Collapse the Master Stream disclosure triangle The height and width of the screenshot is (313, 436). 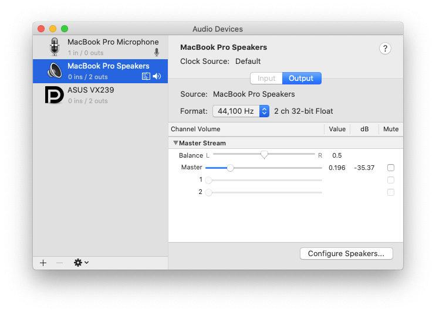(175, 143)
